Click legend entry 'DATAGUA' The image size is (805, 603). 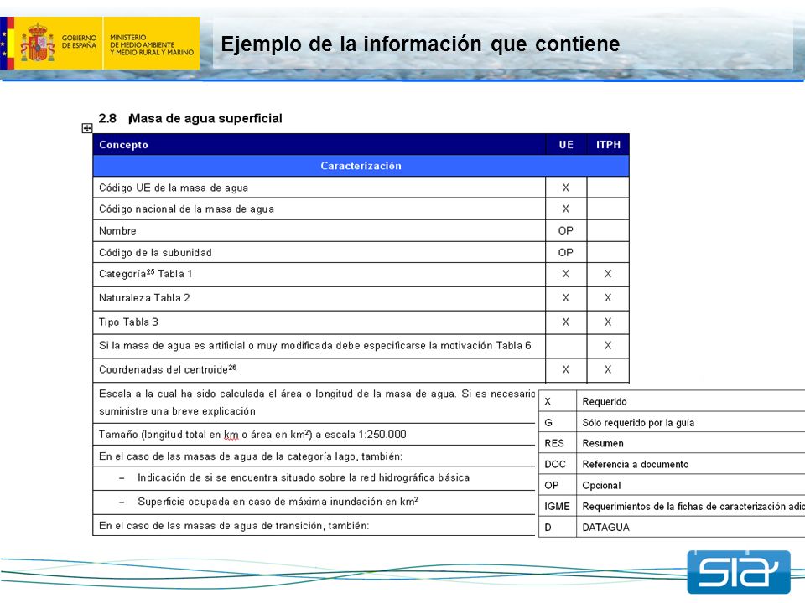(605, 527)
